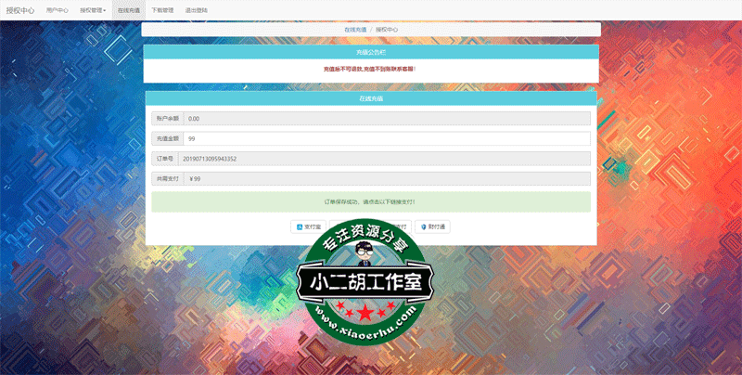Select the 在线充值 nav tab

point(129,10)
